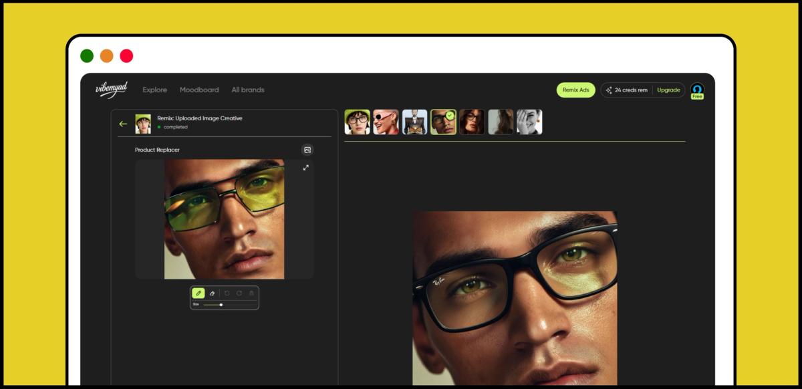Screen dimensions: 802x389
Task: Open Explore from the top navigation
Action: point(154,90)
